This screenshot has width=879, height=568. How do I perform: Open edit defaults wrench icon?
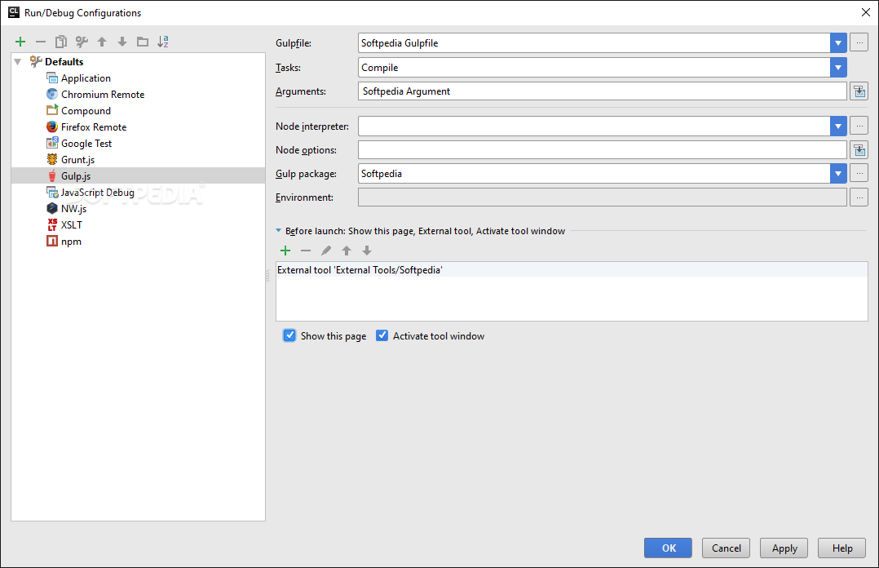[x=82, y=42]
